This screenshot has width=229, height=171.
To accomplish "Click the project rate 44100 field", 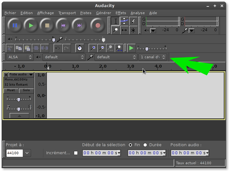I will (x=14, y=153).
